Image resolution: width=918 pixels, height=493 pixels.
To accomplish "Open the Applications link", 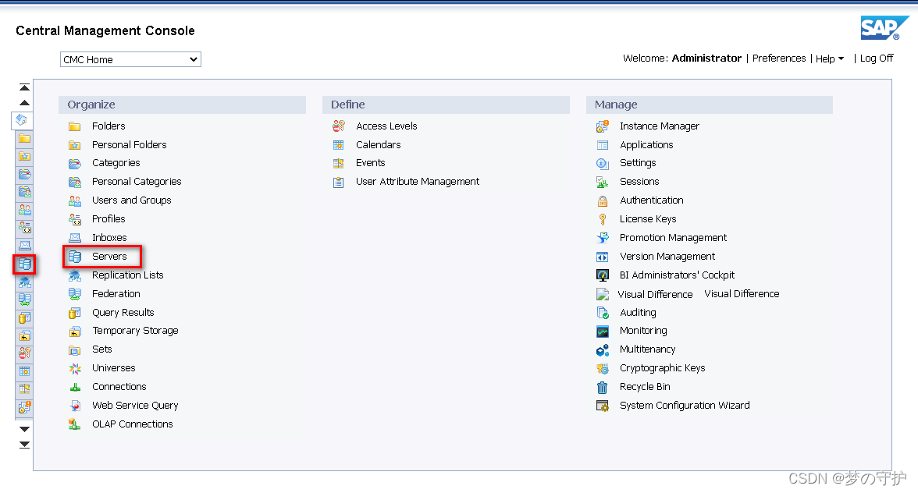I will point(646,144).
